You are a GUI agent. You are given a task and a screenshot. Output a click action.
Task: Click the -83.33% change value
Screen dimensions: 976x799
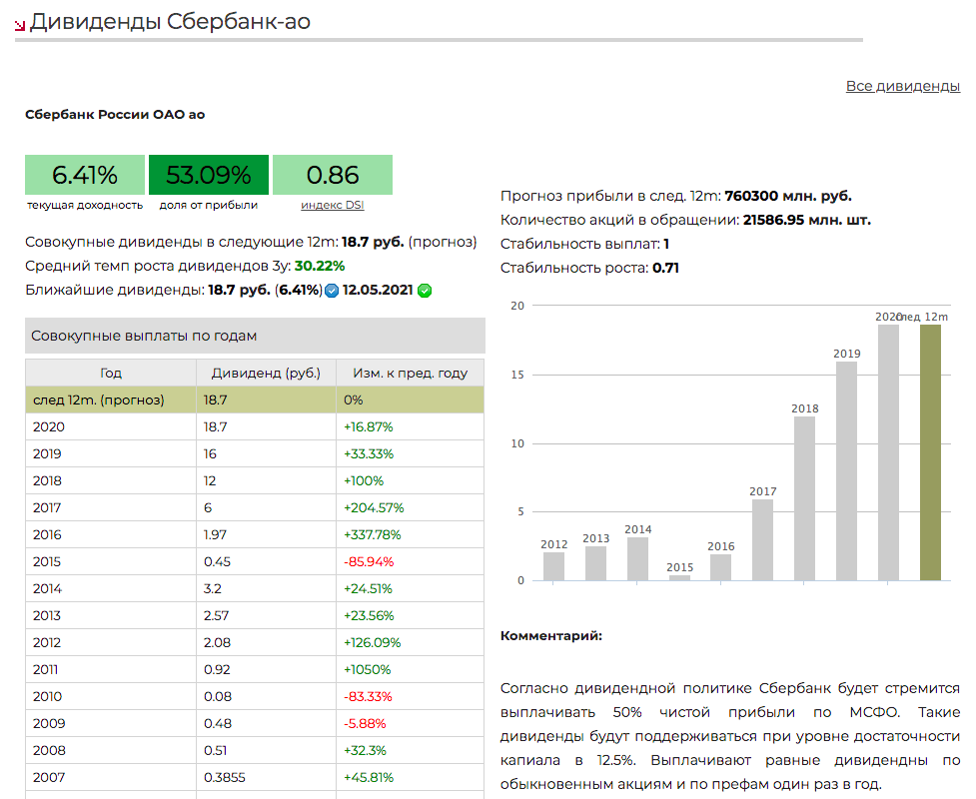(x=368, y=696)
